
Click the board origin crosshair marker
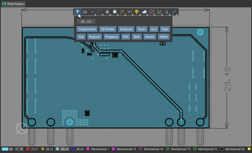pyautogui.click(x=22, y=128)
